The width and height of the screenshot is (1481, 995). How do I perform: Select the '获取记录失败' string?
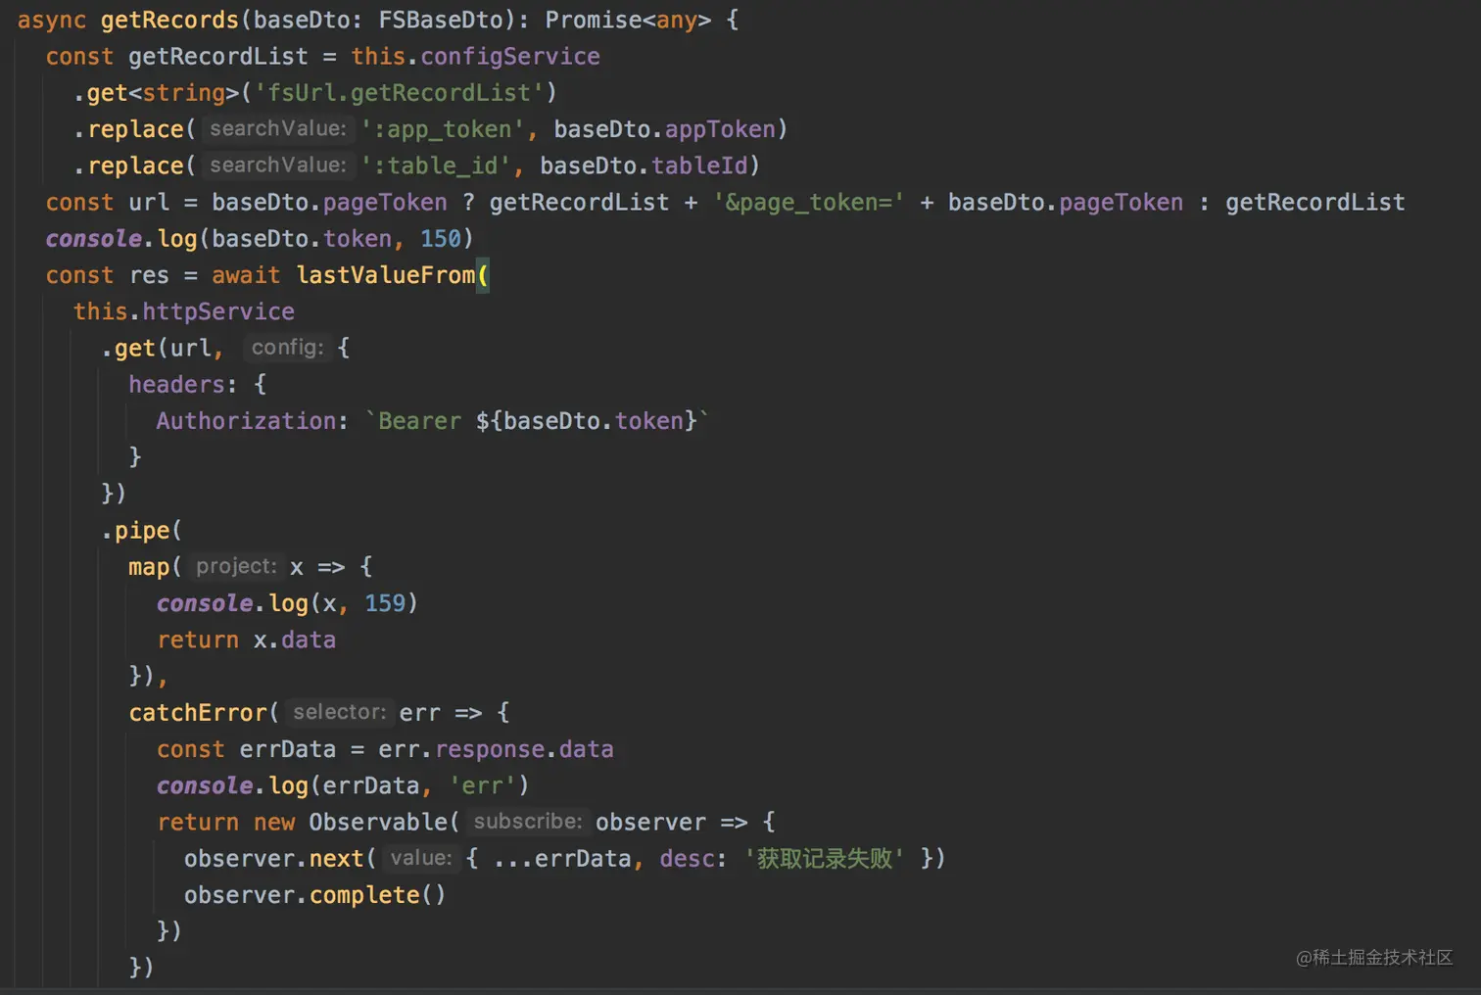(824, 859)
